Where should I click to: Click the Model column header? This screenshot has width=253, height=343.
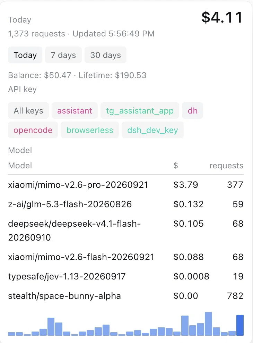[x=20, y=166]
